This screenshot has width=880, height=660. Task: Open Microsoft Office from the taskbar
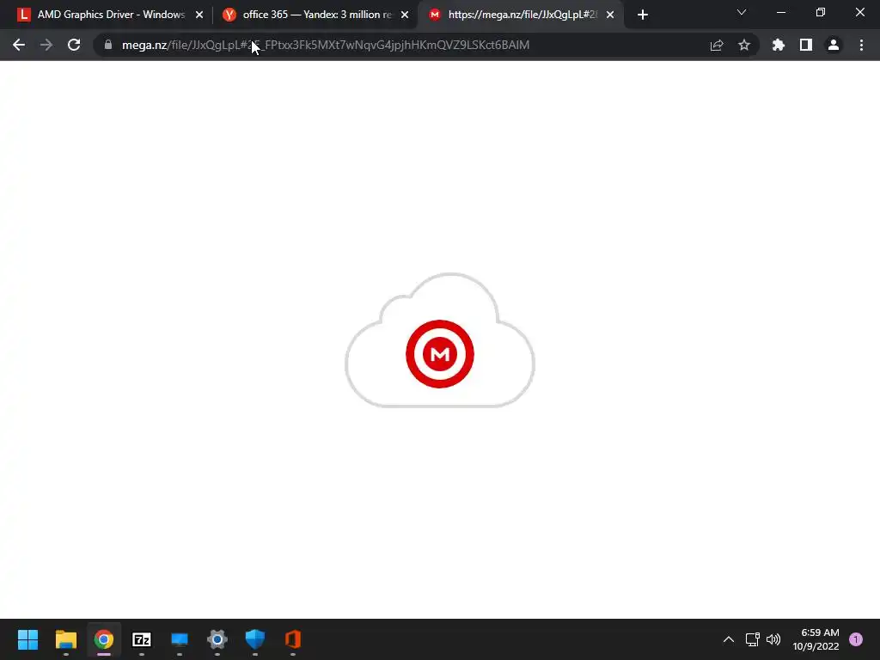tap(293, 639)
